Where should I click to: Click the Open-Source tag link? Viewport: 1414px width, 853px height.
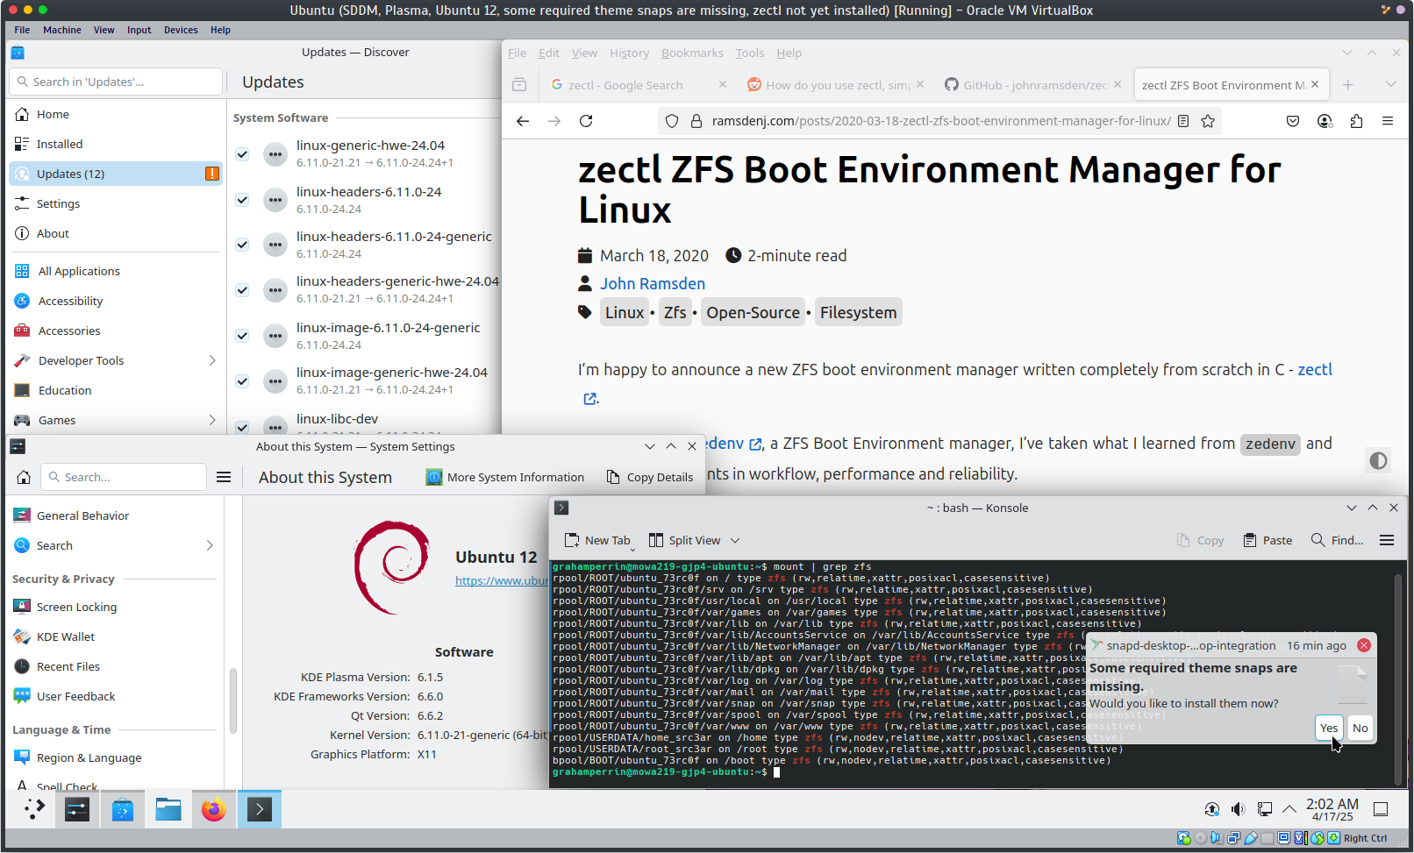click(753, 312)
